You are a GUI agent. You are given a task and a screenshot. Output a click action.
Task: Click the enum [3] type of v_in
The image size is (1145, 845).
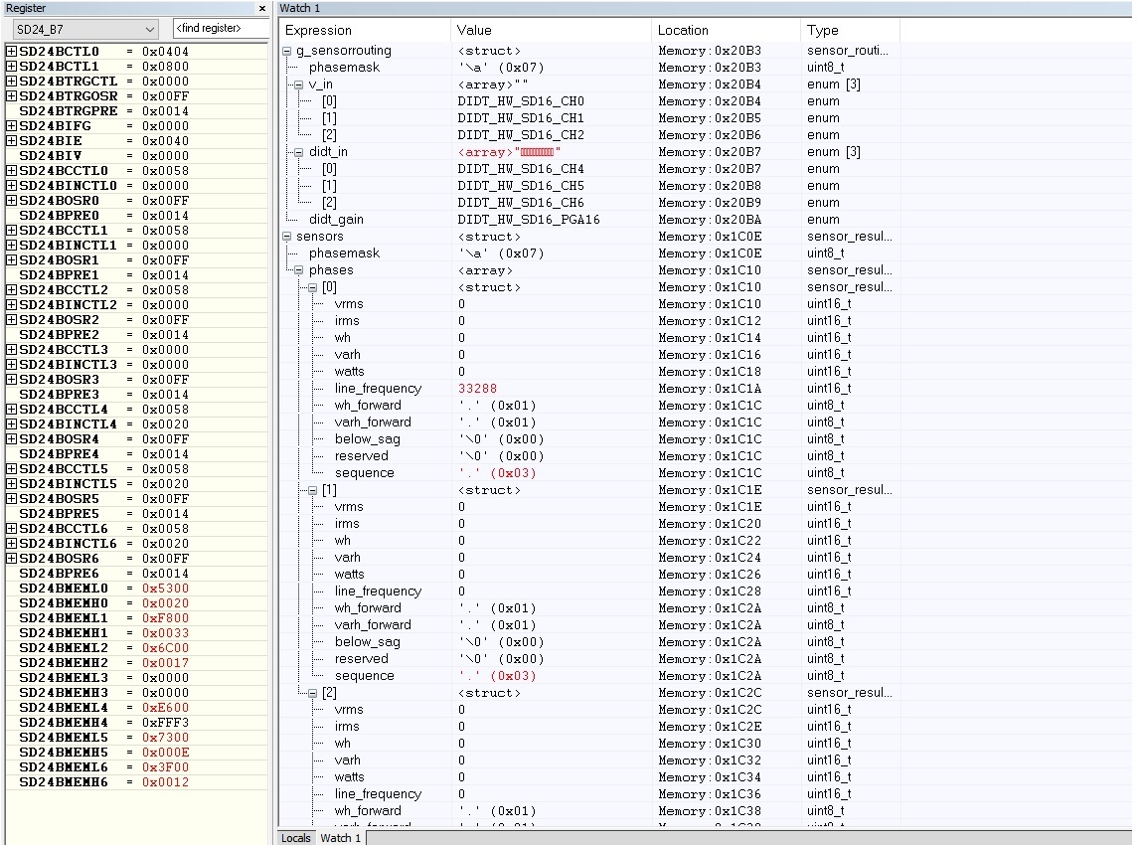tap(833, 84)
